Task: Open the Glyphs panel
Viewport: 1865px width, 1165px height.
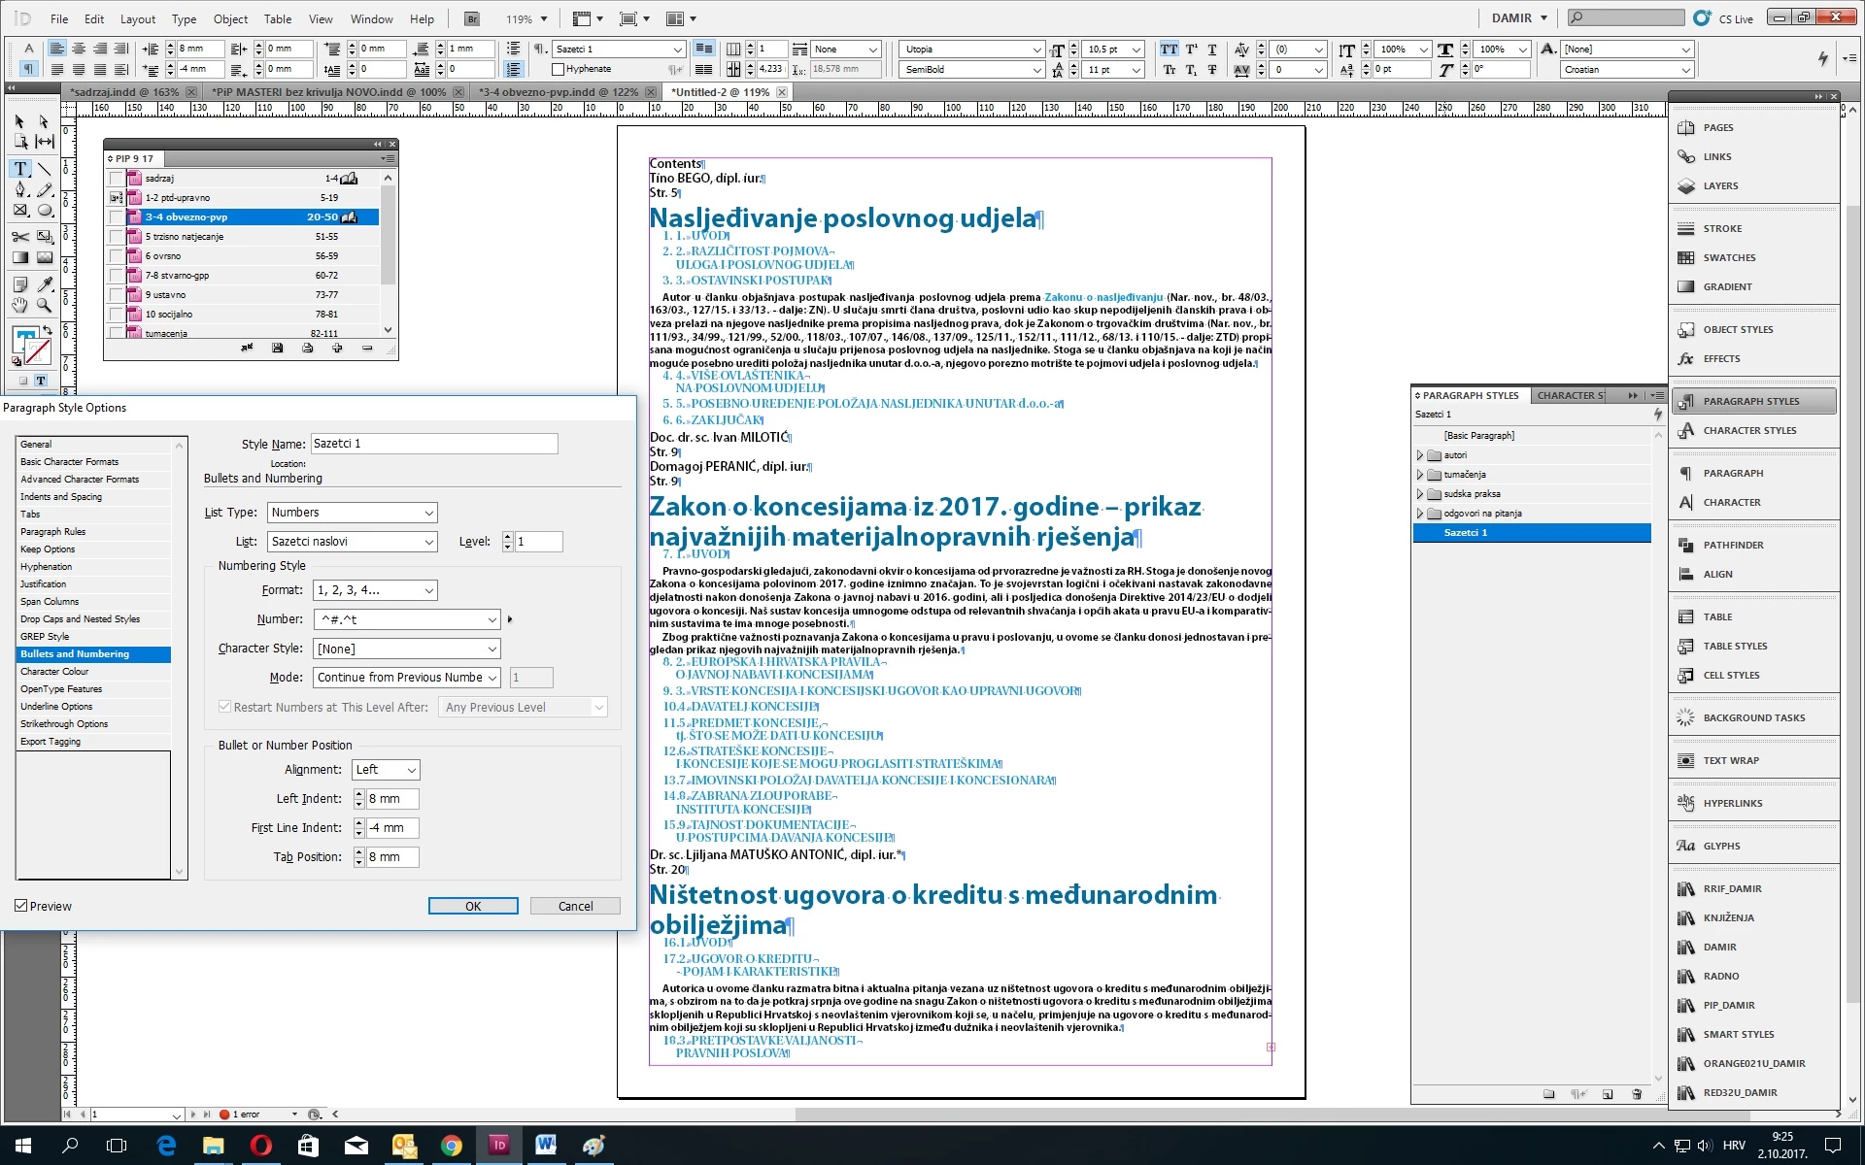Action: (x=1720, y=846)
